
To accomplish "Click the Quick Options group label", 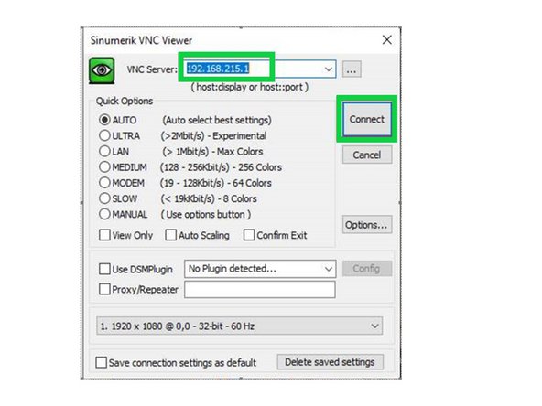I will click(125, 101).
